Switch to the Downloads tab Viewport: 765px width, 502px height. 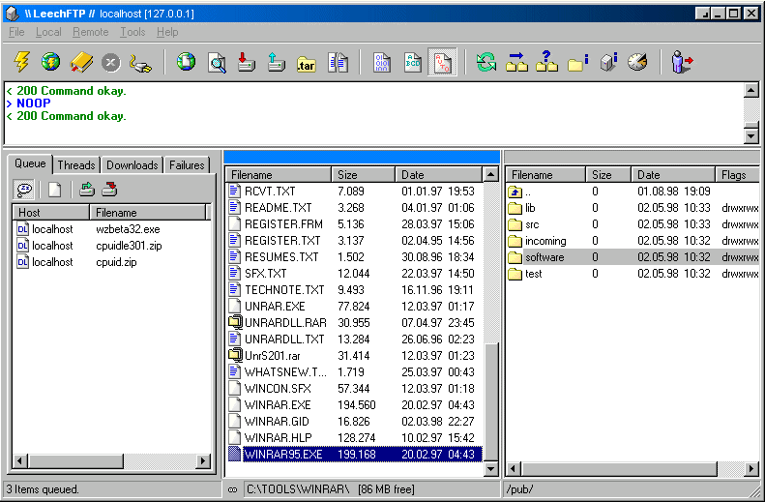coord(132,165)
